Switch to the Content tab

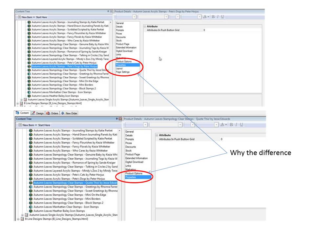pos(22,113)
